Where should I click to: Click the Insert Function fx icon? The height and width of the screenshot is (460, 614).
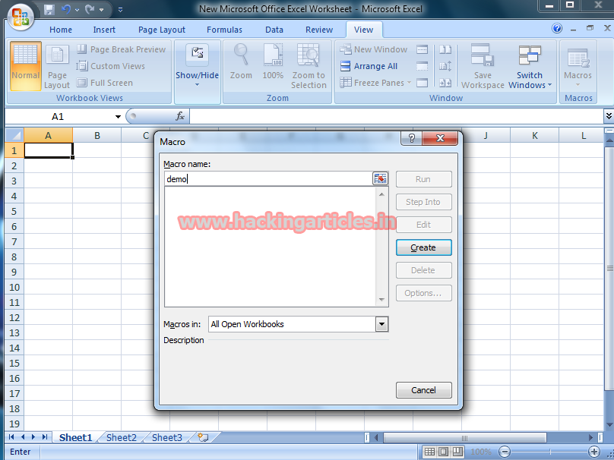180,116
